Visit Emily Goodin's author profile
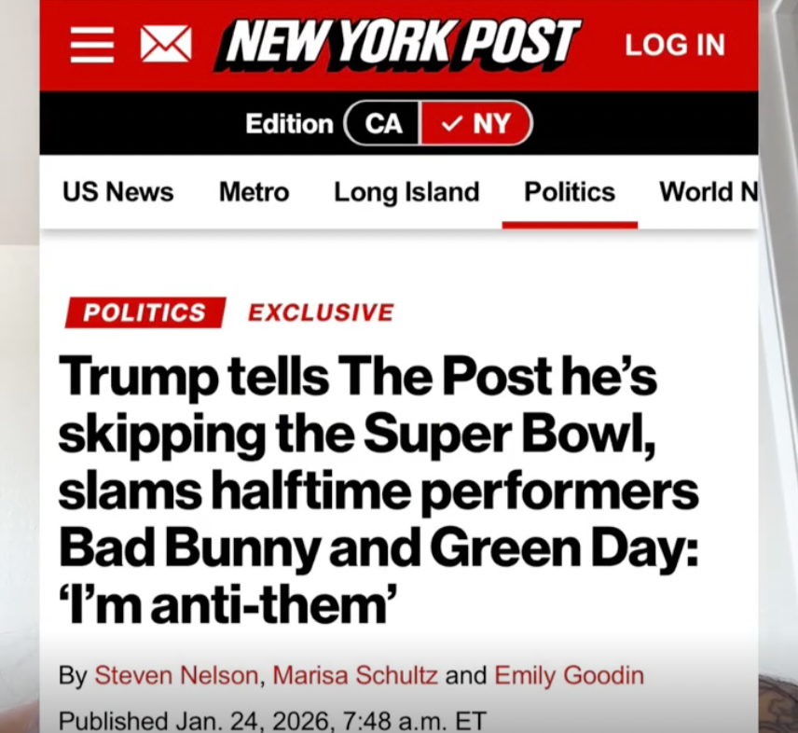Screen dimensions: 798x733 (569, 675)
